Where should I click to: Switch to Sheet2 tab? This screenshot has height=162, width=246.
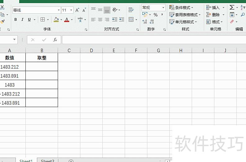(x=47, y=160)
